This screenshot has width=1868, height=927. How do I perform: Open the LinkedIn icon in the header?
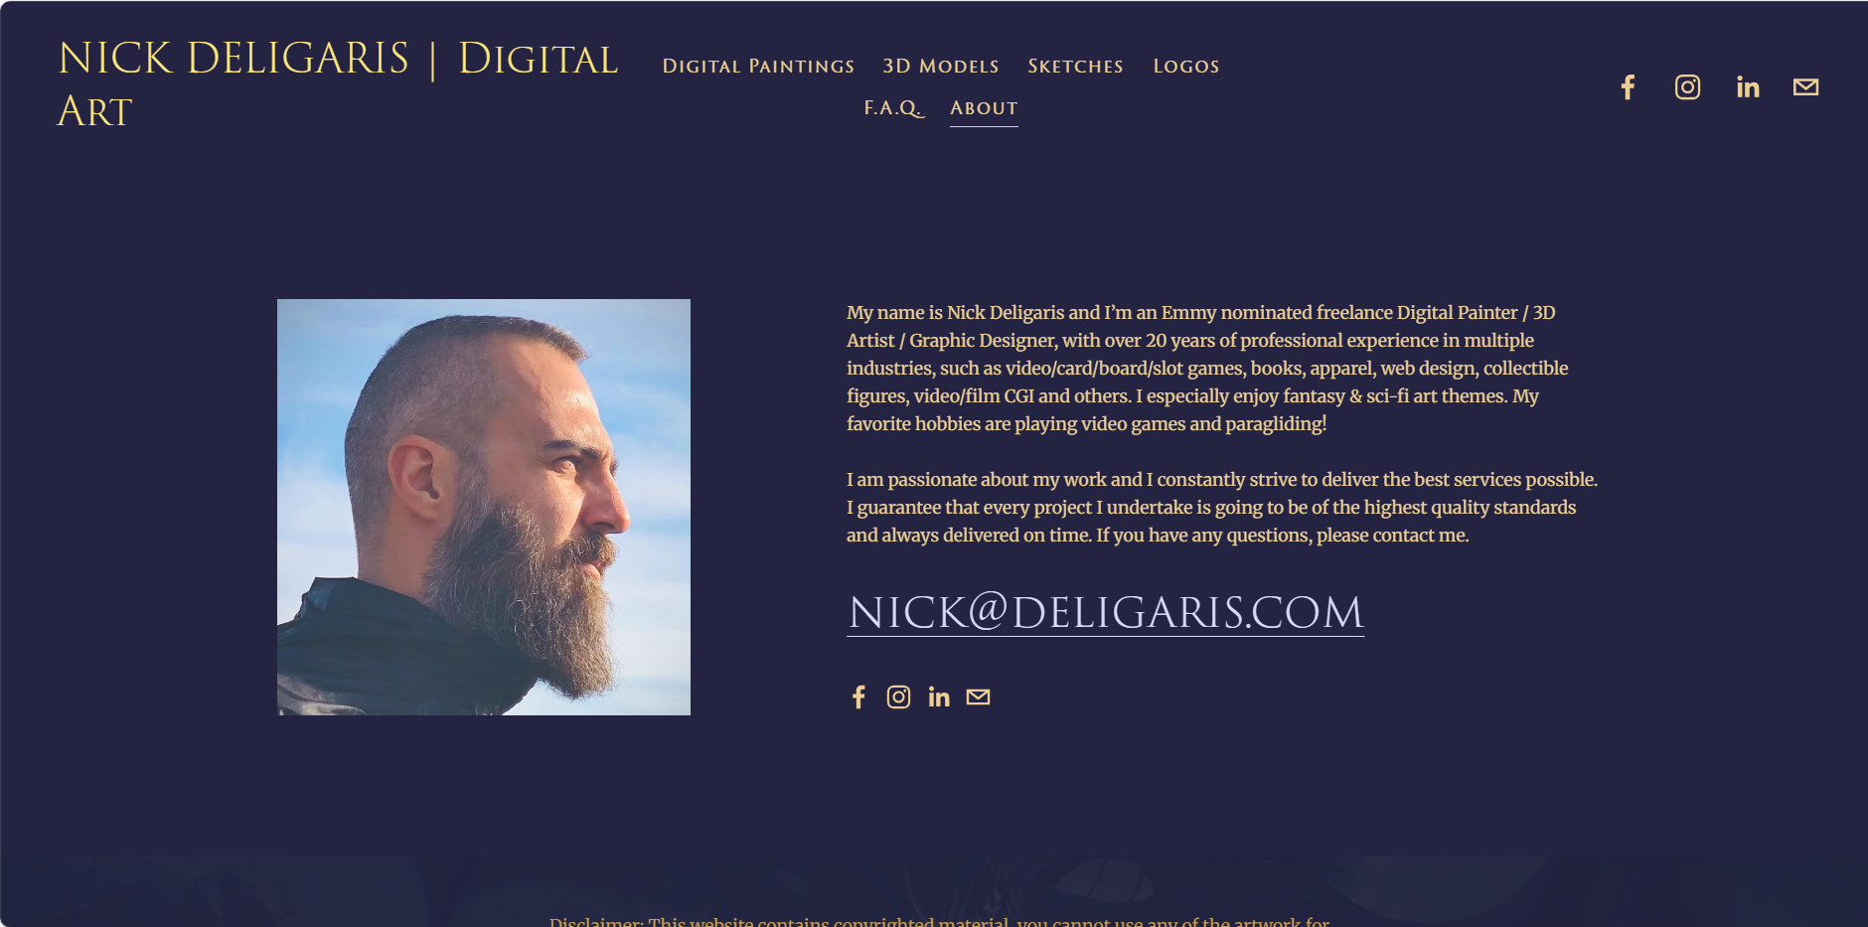click(1748, 87)
